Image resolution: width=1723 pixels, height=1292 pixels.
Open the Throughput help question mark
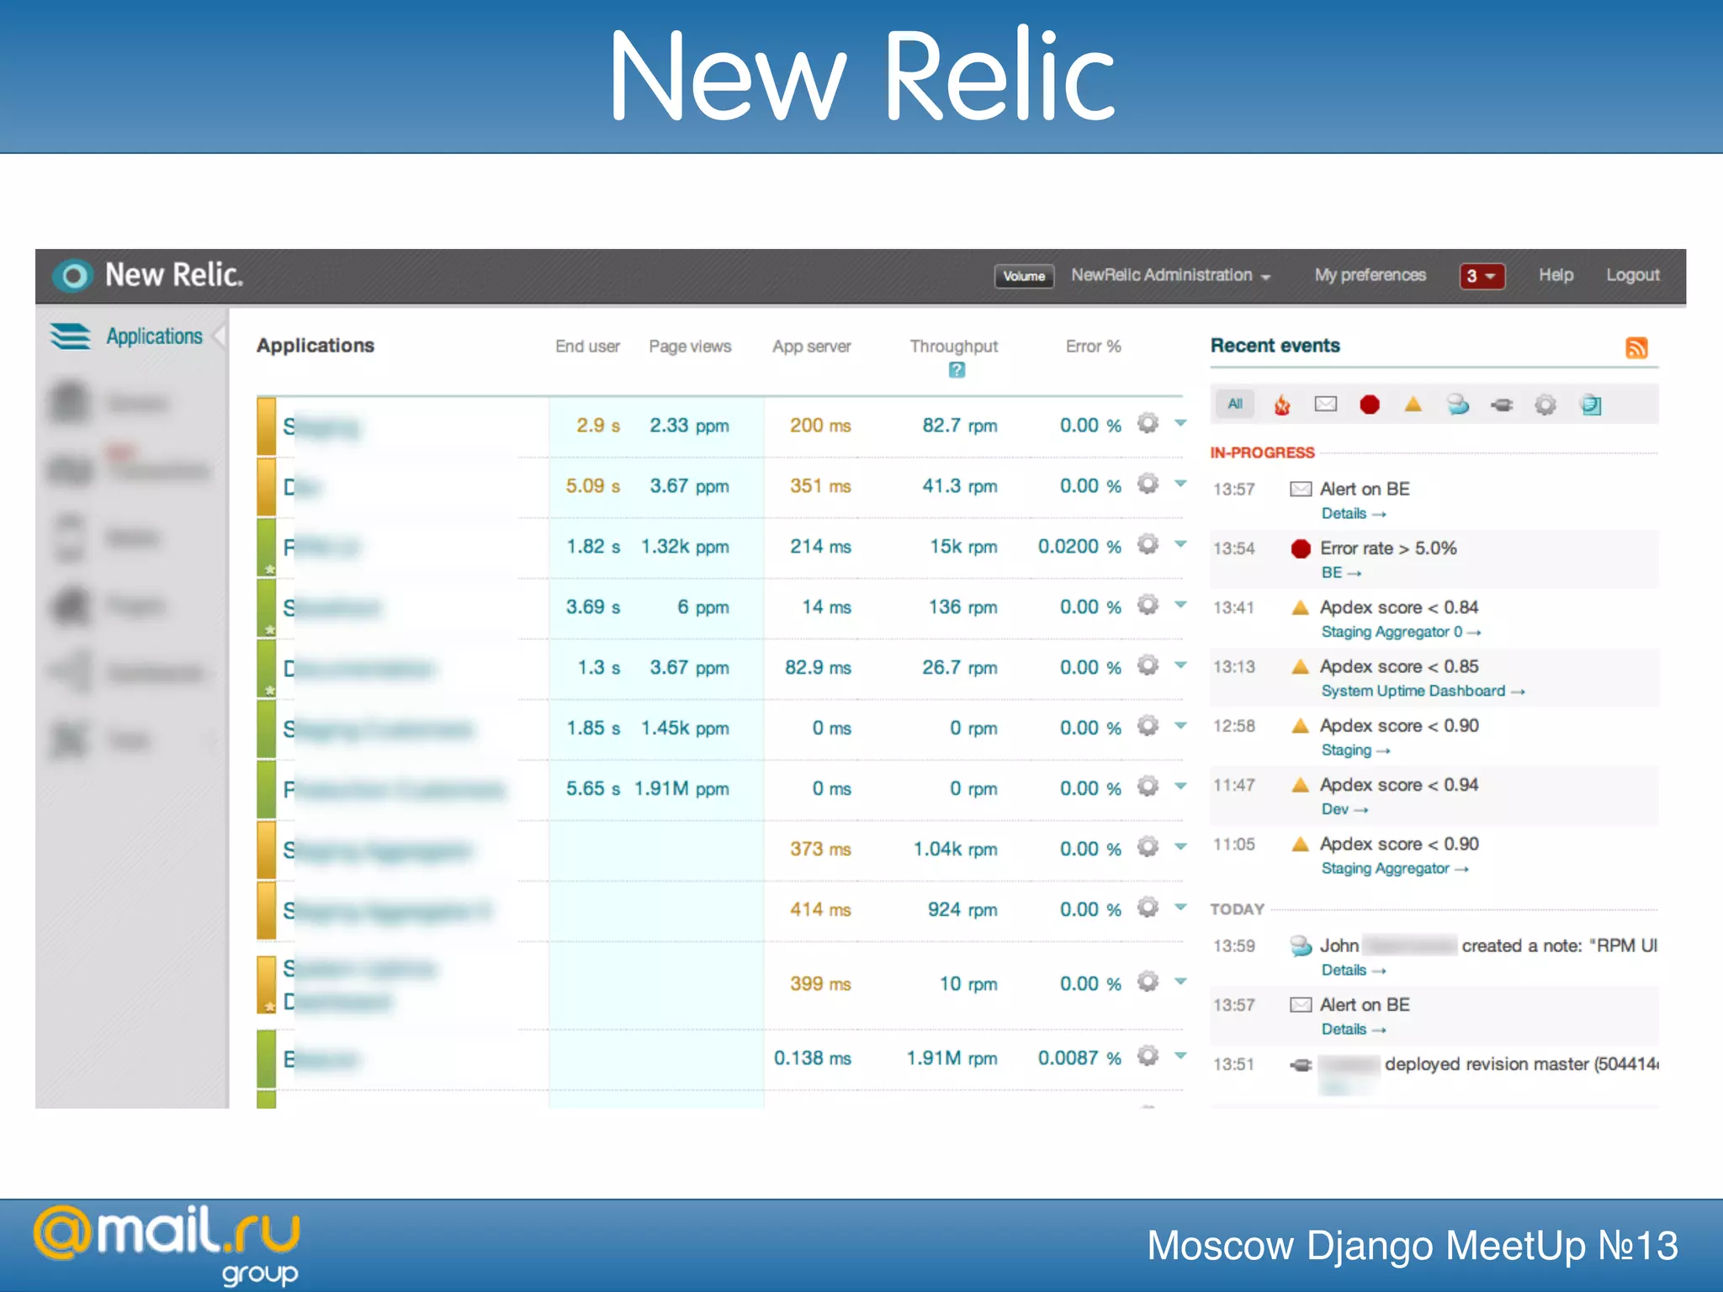click(957, 370)
